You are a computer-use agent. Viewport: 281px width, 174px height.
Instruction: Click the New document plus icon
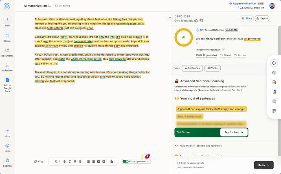tap(7, 19)
